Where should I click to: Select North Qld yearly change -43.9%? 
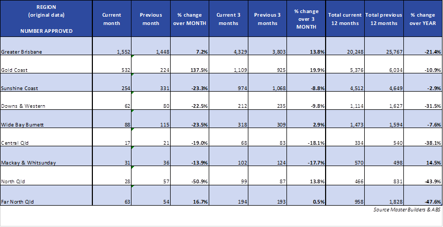coord(423,175)
